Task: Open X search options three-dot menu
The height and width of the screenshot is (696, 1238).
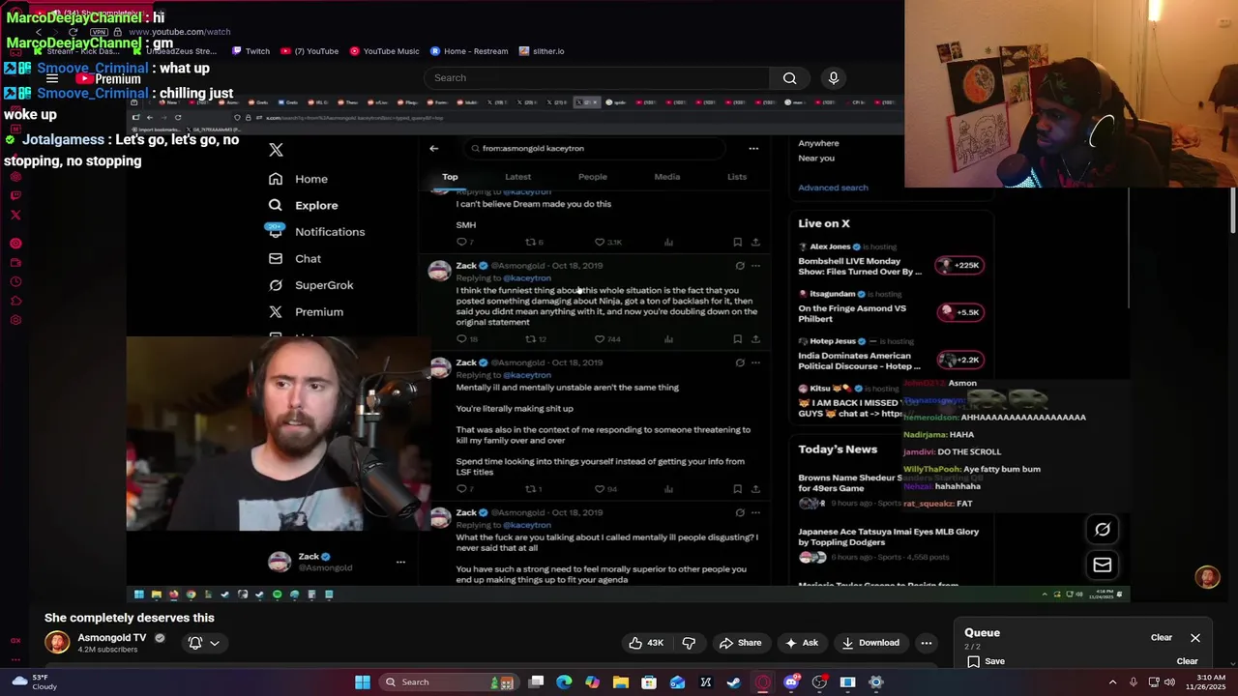Action: pos(753,149)
